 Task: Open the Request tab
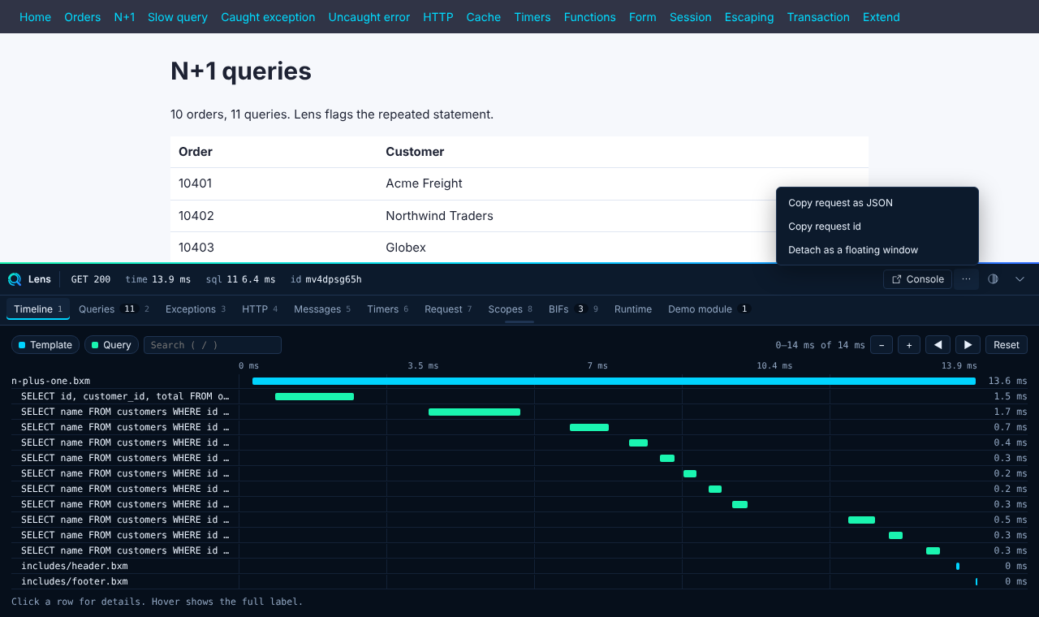[448, 309]
